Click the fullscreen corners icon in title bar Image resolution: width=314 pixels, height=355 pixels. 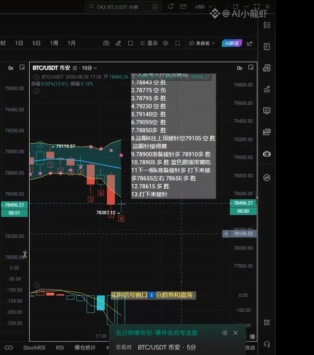click(x=257, y=6)
